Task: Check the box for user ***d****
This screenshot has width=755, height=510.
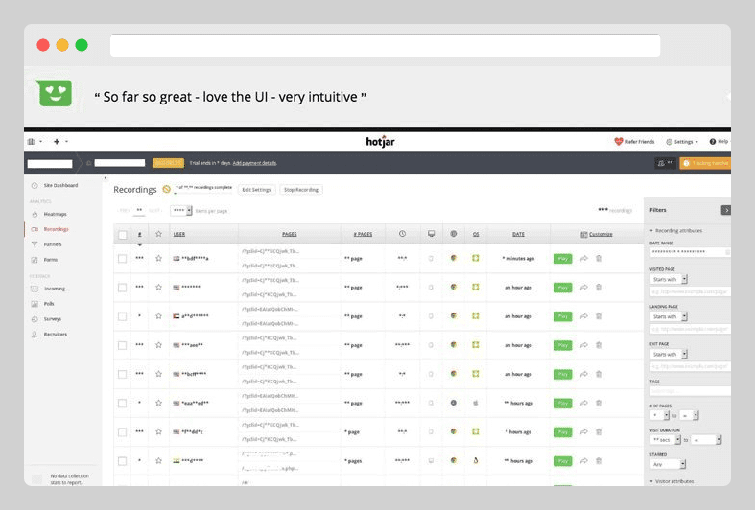Action: pos(122,461)
